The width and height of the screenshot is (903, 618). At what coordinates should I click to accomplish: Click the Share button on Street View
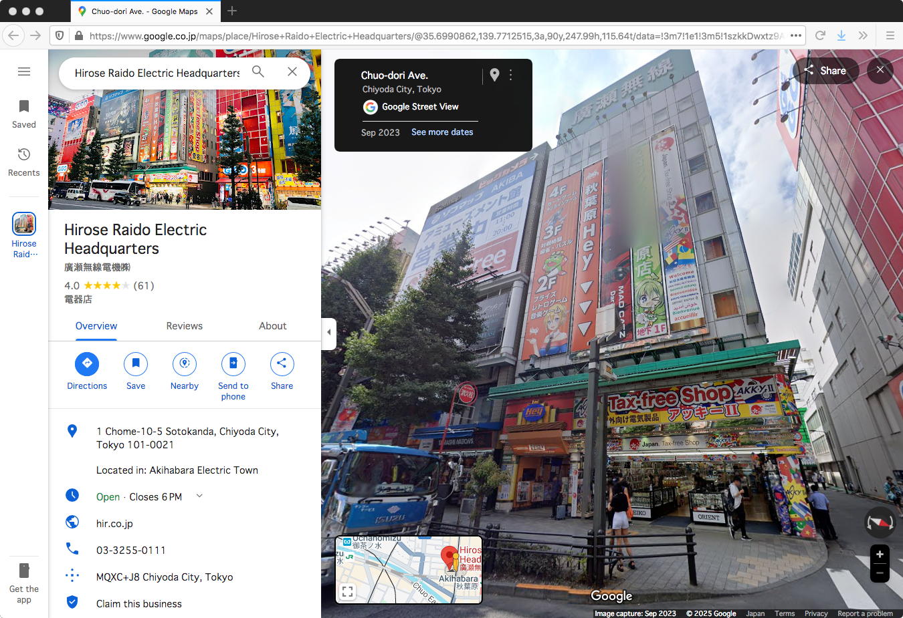pos(825,70)
